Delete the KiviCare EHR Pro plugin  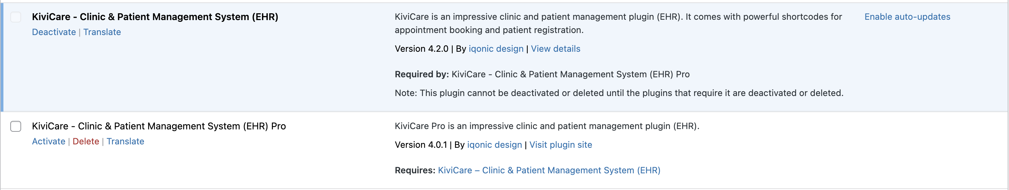(x=86, y=142)
